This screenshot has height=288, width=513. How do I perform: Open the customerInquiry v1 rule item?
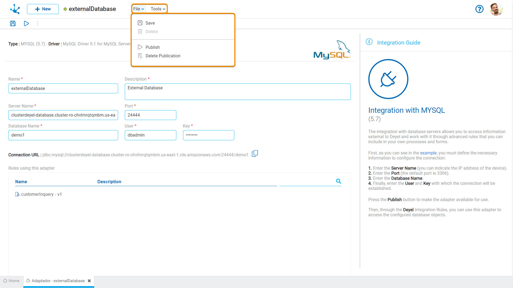pyautogui.click(x=42, y=194)
